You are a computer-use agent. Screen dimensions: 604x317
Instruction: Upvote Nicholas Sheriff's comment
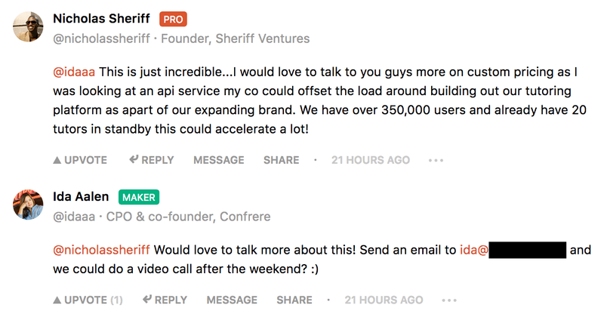point(80,160)
